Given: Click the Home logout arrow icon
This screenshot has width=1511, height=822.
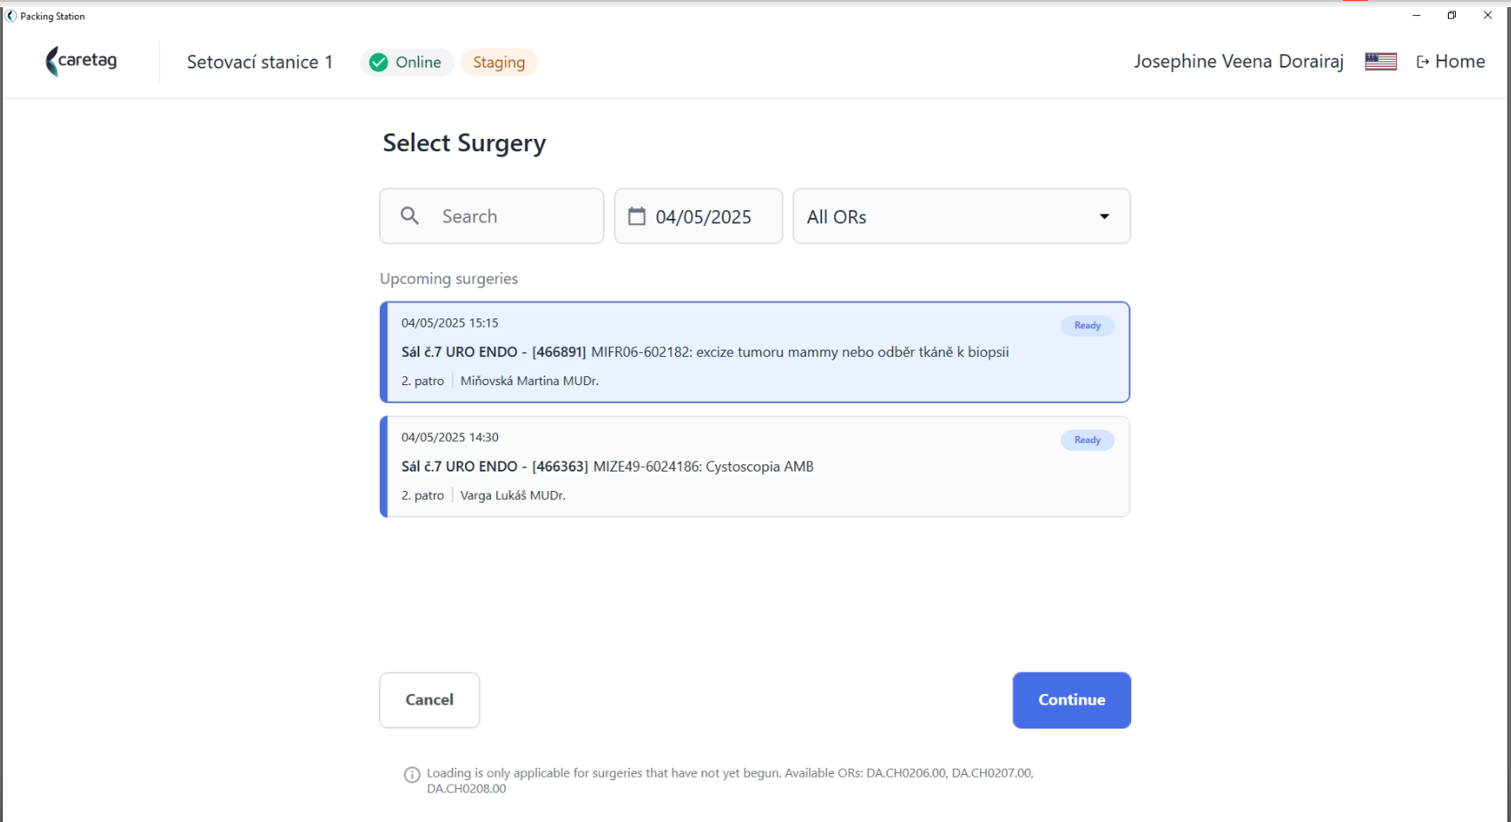Looking at the screenshot, I should click(1423, 61).
